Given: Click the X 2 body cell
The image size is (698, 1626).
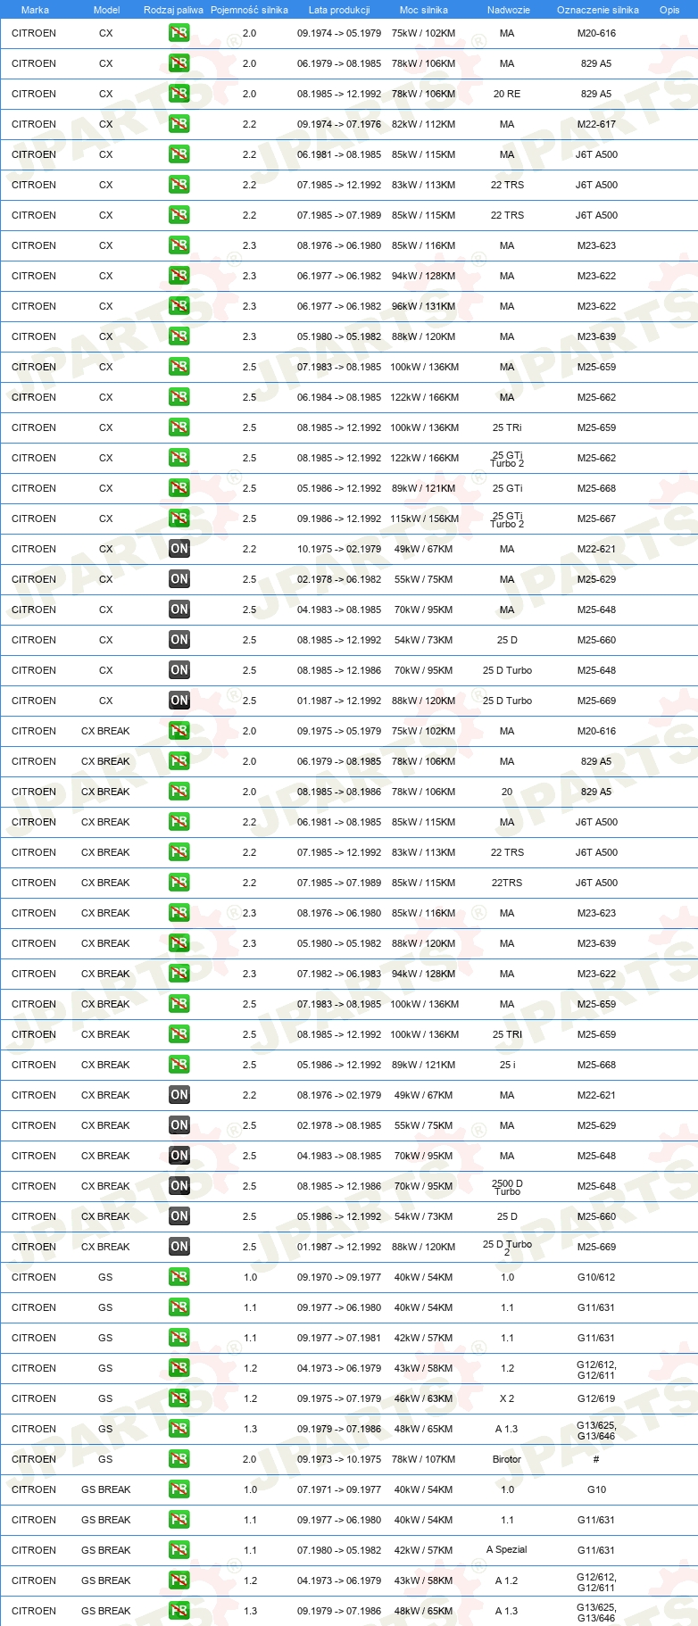Looking at the screenshot, I should coord(507,1398).
